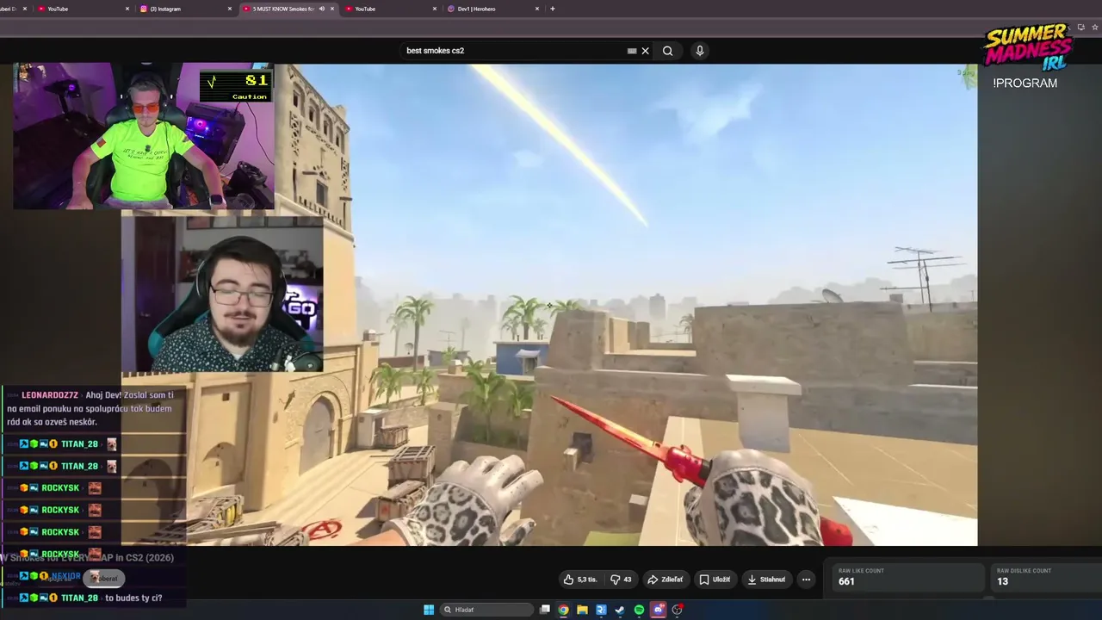Open the Zdieľať share button
Image resolution: width=1102 pixels, height=620 pixels.
(x=666, y=580)
